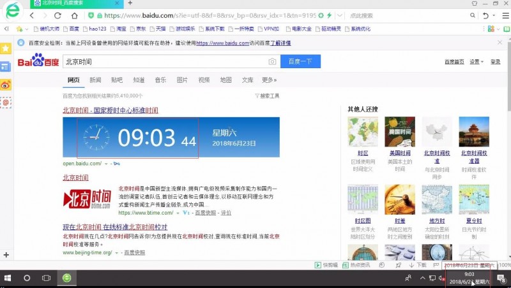Open result 北京时间 - 国家授时中心标准时间
511x288 pixels.
111,110
